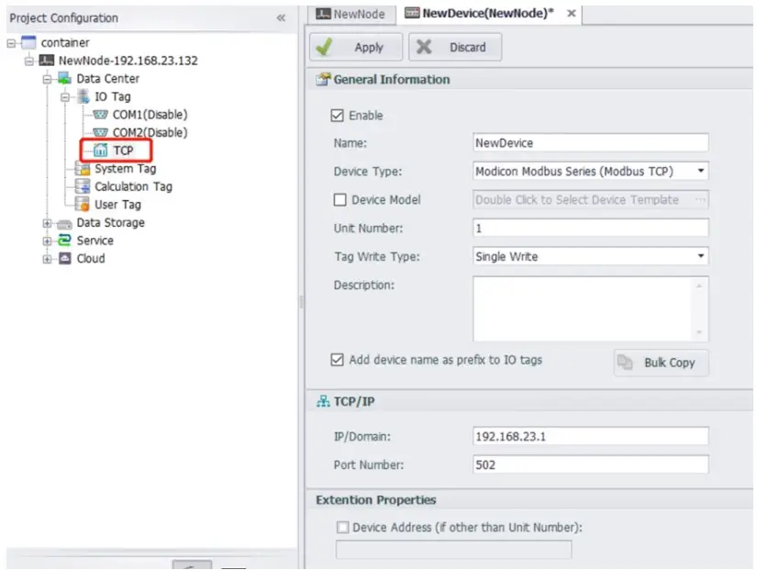Select TCP in the project tree

coord(123,151)
